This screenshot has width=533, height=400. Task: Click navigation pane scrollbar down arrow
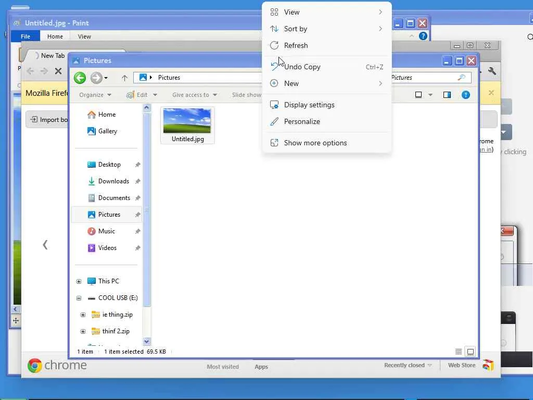146,341
